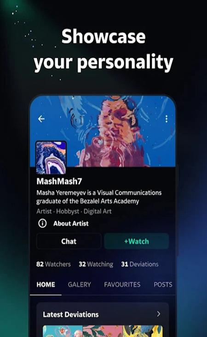
Task: Open the yellow deviation thumbnail
Action: 142,331
